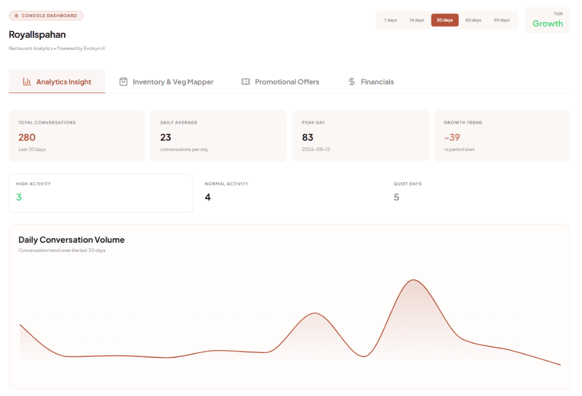Click the 'conversations per day' label
The width and height of the screenshot is (582, 396).
tap(184, 149)
